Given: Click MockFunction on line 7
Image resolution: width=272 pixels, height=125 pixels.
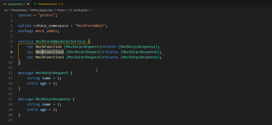Looking at the screenshot, I should (49, 47).
